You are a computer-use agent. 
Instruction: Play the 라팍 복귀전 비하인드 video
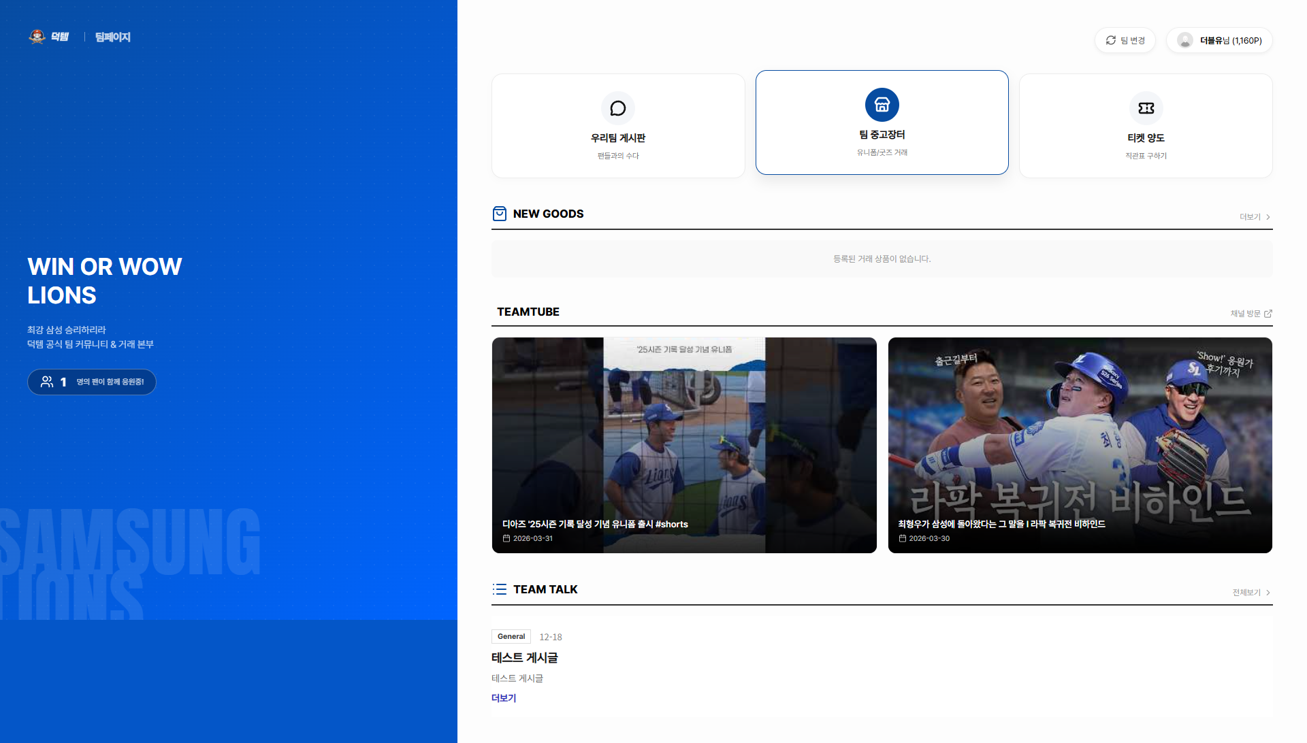1080,445
